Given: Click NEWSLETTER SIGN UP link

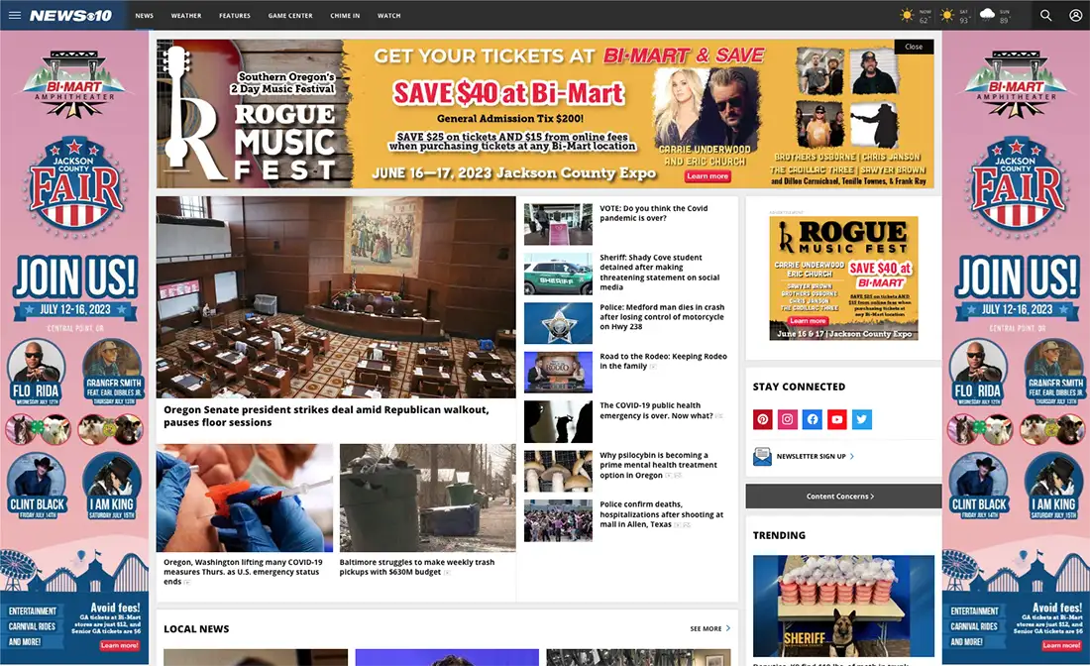Looking at the screenshot, I should (812, 457).
